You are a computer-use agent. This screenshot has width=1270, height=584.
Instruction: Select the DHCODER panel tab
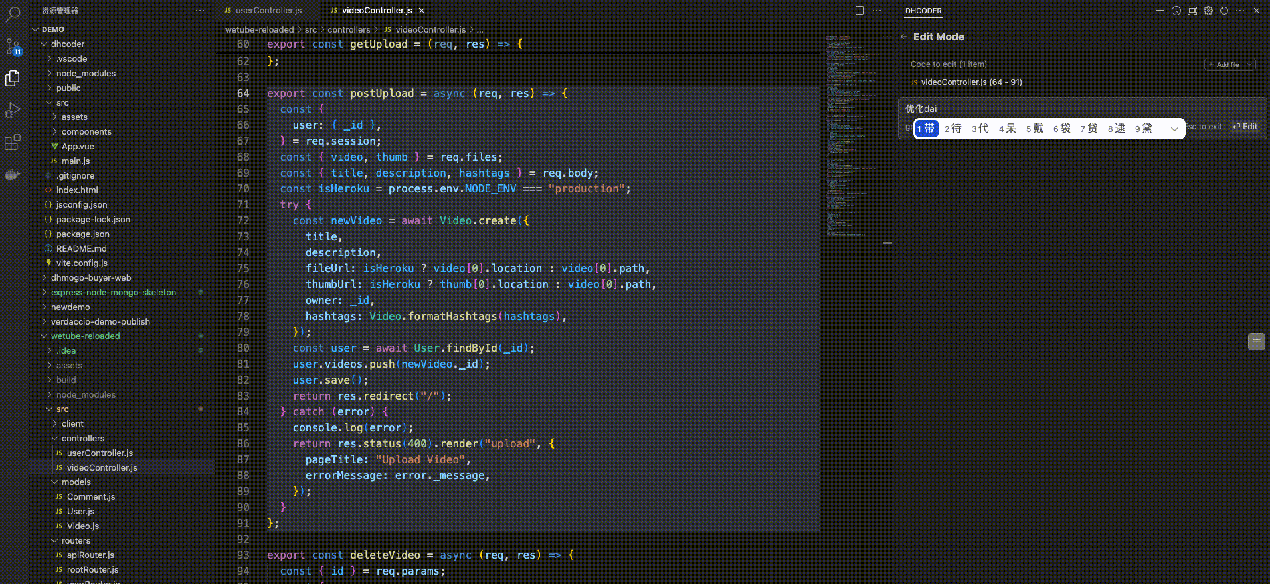coord(923,11)
